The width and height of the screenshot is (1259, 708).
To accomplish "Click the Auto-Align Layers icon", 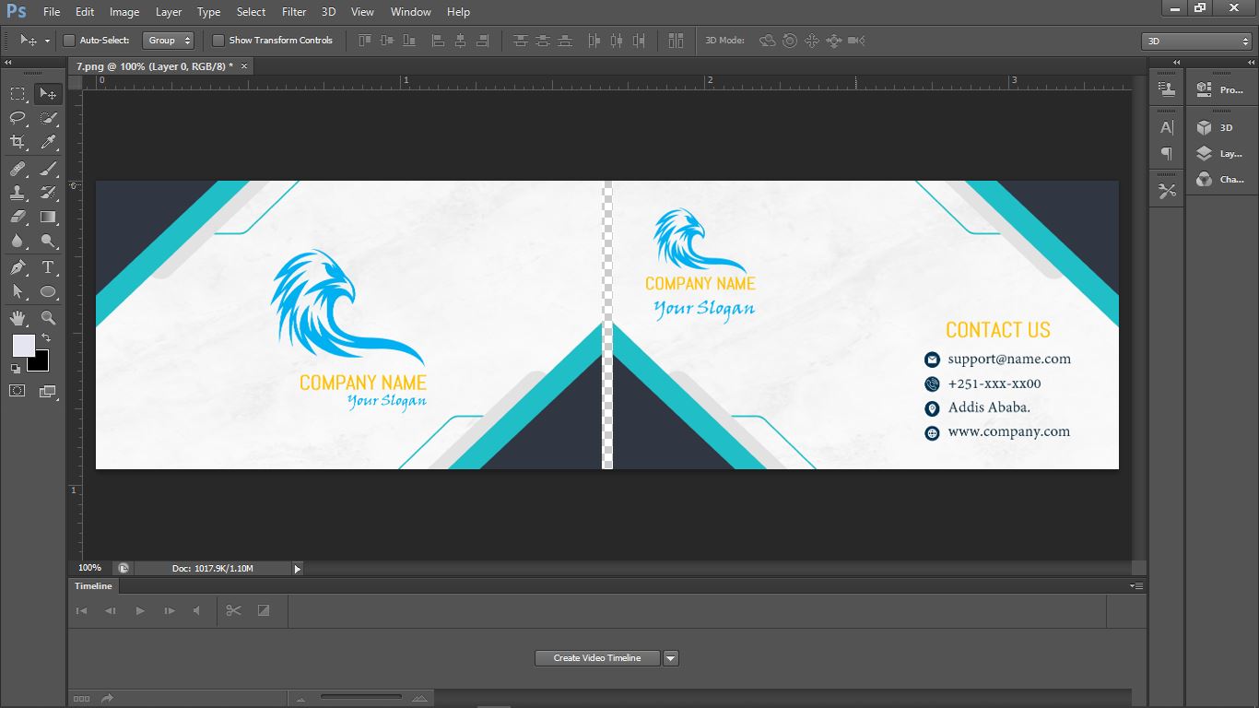I will [x=677, y=41].
